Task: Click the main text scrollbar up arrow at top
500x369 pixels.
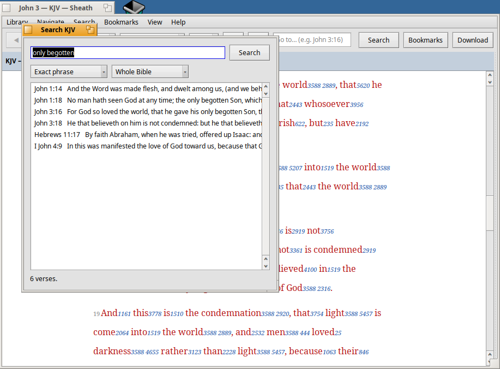Action: [490, 75]
